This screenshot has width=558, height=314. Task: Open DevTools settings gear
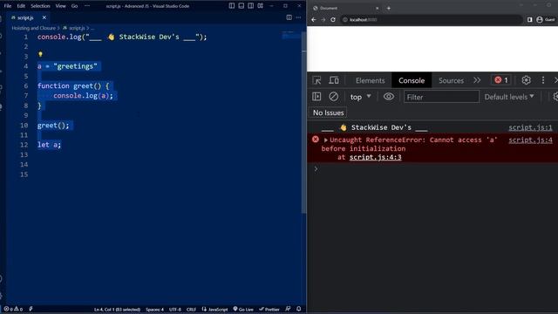tap(526, 80)
